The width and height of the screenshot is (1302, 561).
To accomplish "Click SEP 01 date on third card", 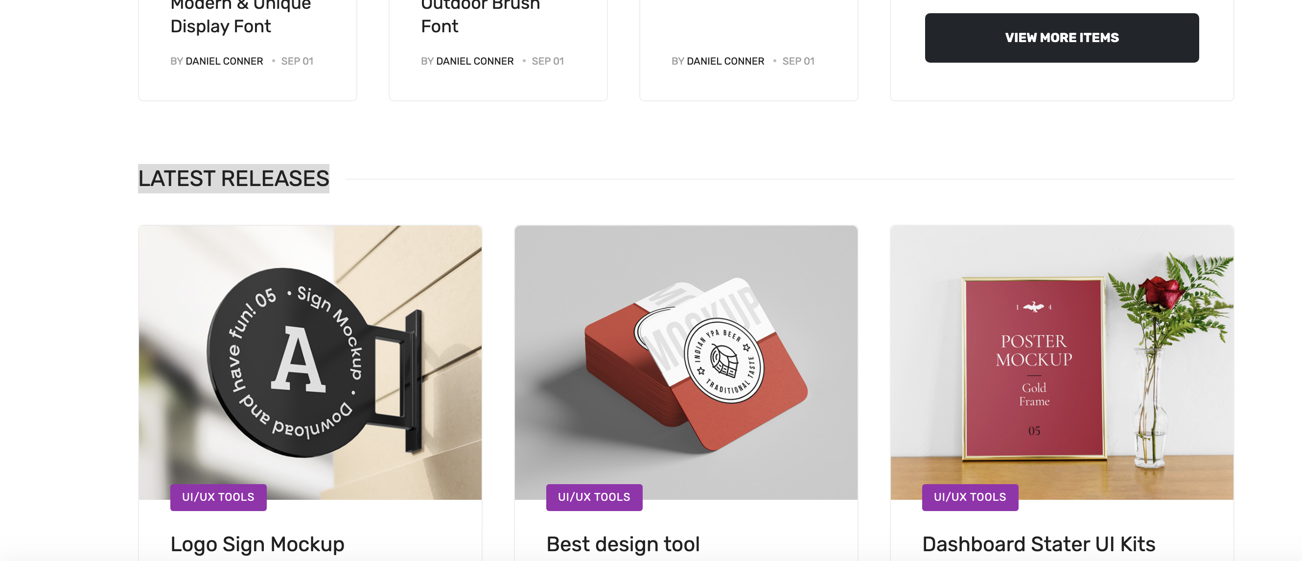I will [799, 61].
